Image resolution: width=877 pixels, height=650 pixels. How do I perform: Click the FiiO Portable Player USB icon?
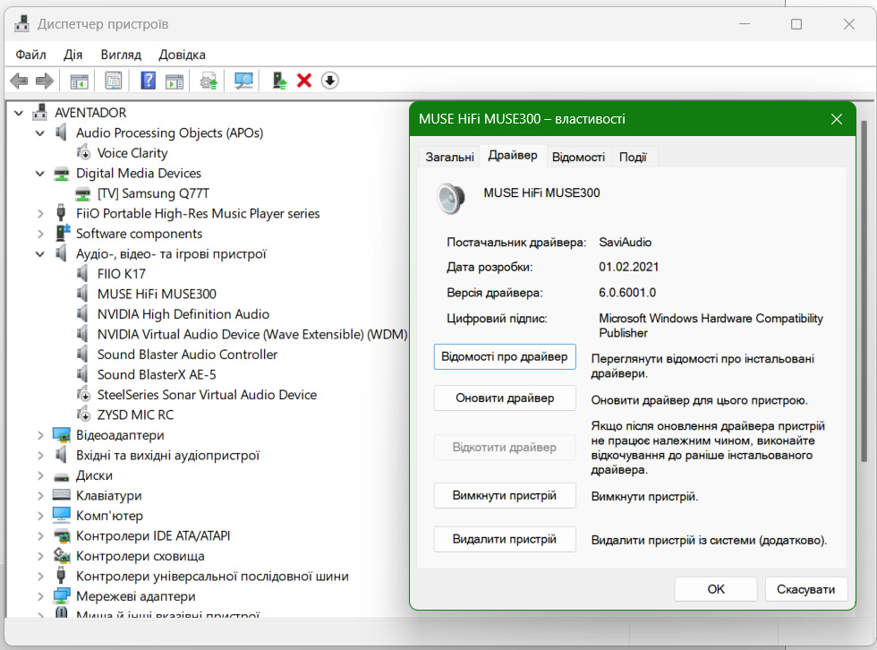click(x=62, y=213)
